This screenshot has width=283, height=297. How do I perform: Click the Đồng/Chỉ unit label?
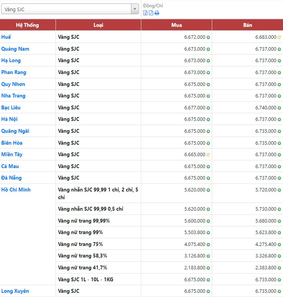click(153, 6)
